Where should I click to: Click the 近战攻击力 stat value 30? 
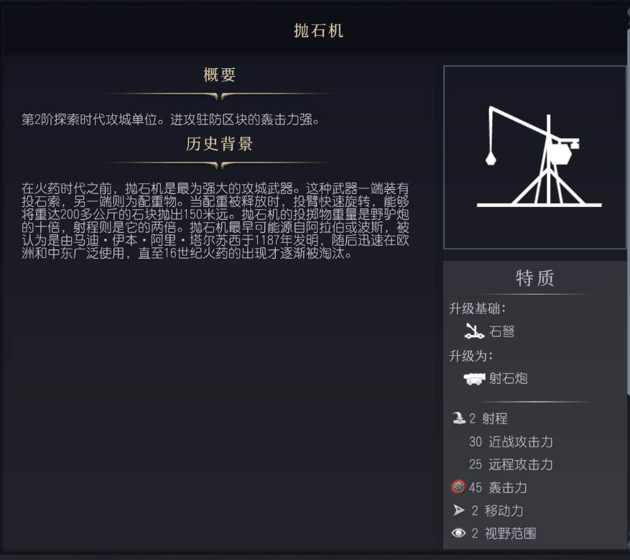pyautogui.click(x=476, y=441)
